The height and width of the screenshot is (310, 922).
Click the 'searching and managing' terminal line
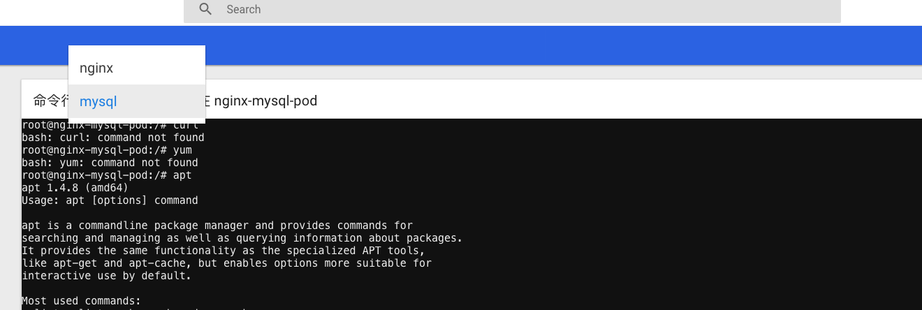point(242,238)
